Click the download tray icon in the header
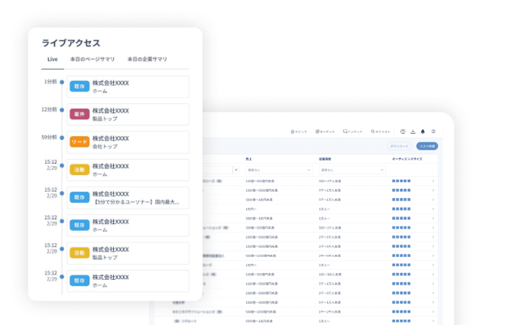Screen dimensions: 509x325 point(413,132)
